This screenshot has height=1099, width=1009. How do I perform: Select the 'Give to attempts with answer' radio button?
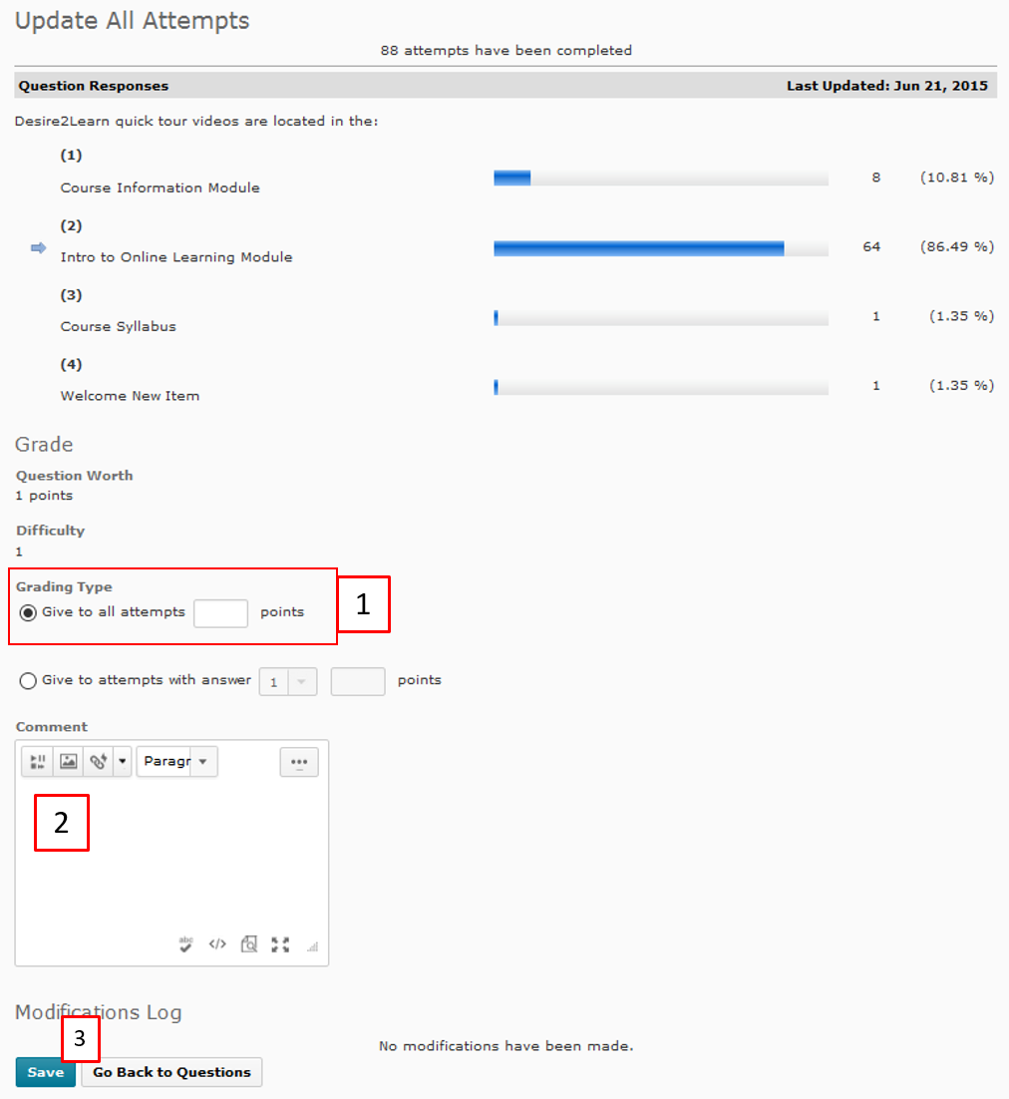click(29, 681)
